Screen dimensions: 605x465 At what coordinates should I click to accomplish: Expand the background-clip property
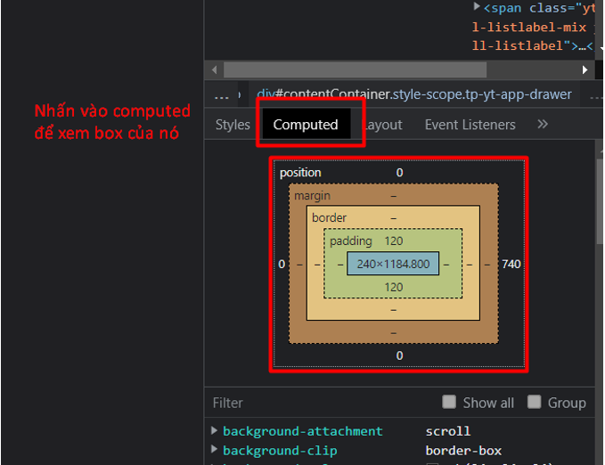214,449
